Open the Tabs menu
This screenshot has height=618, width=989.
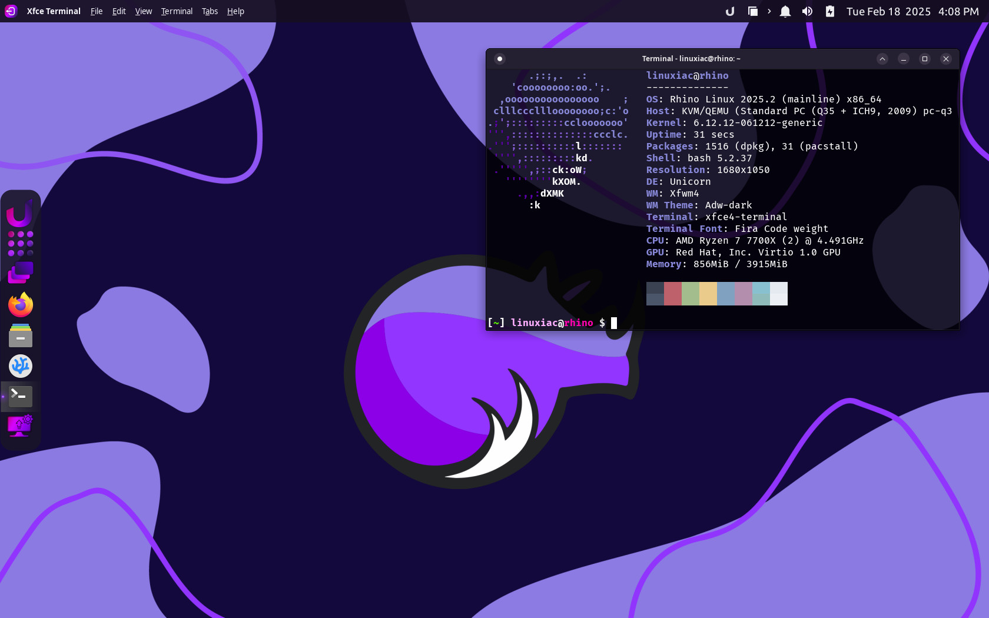point(210,11)
